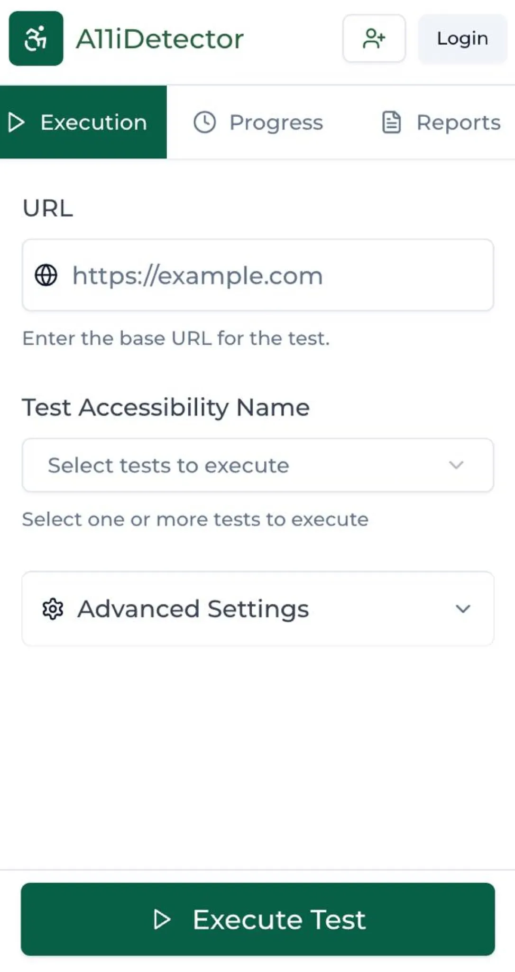Click the gear icon beside Advanced Settings
This screenshot has width=515, height=972.
(x=53, y=609)
